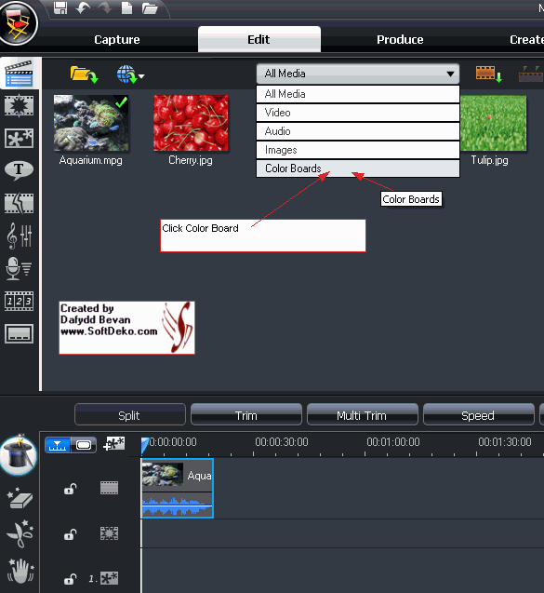
Task: Click the Speed button
Action: click(479, 415)
